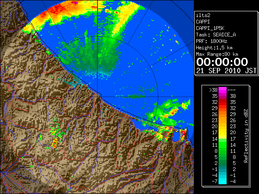Click the radar center on the coast
Screen dimensions: 259x194
[98, 97]
